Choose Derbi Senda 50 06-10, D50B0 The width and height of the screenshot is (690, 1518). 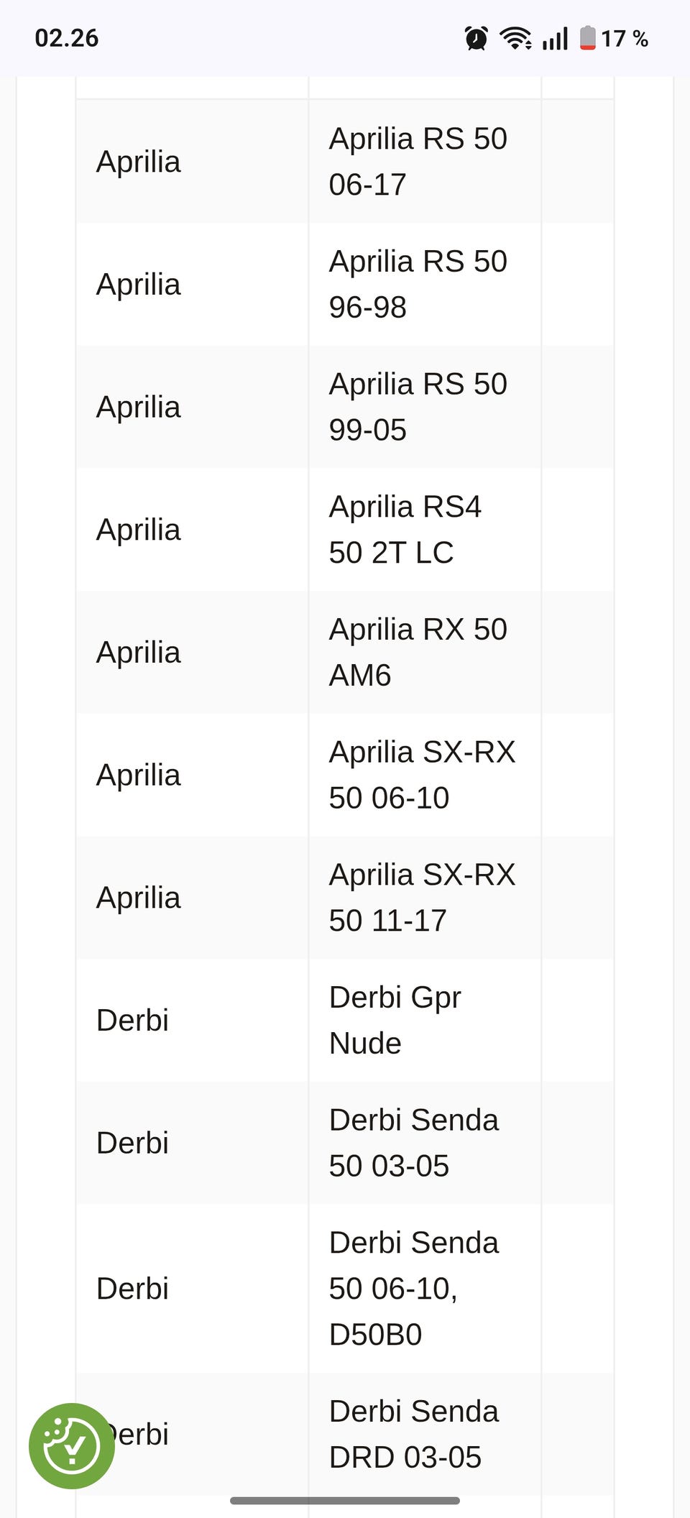pos(413,1289)
